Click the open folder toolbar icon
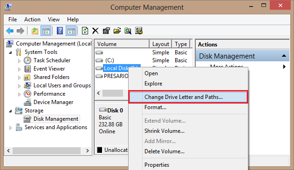 pos(117,31)
